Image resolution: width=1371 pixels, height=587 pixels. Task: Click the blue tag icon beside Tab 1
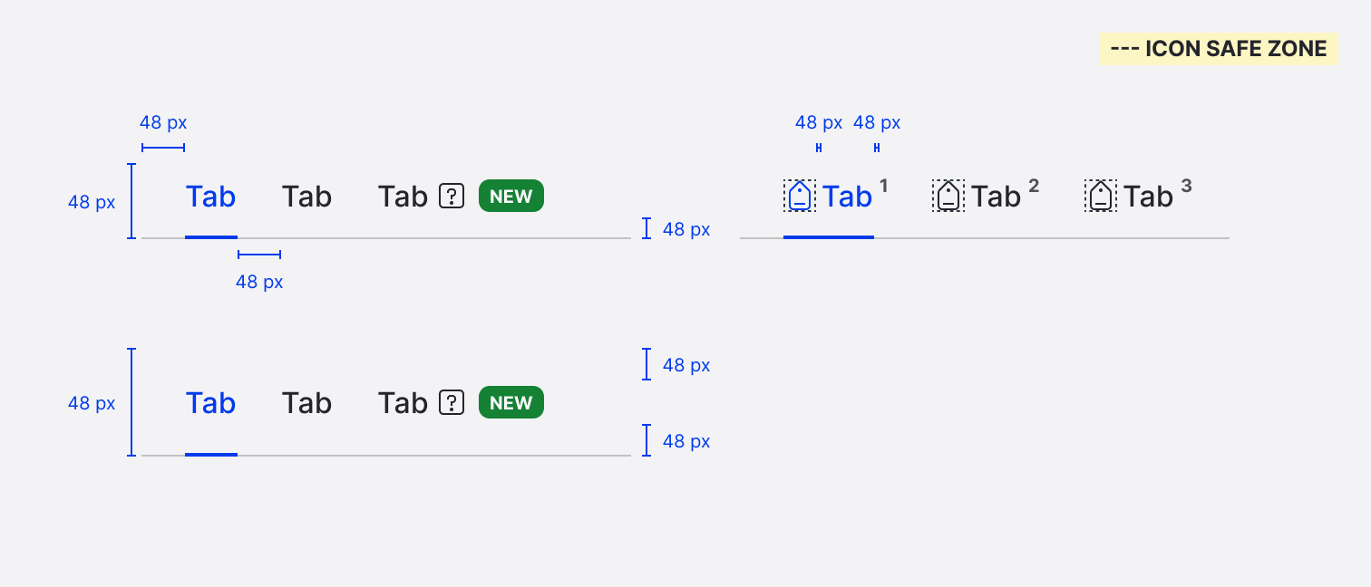coord(799,196)
